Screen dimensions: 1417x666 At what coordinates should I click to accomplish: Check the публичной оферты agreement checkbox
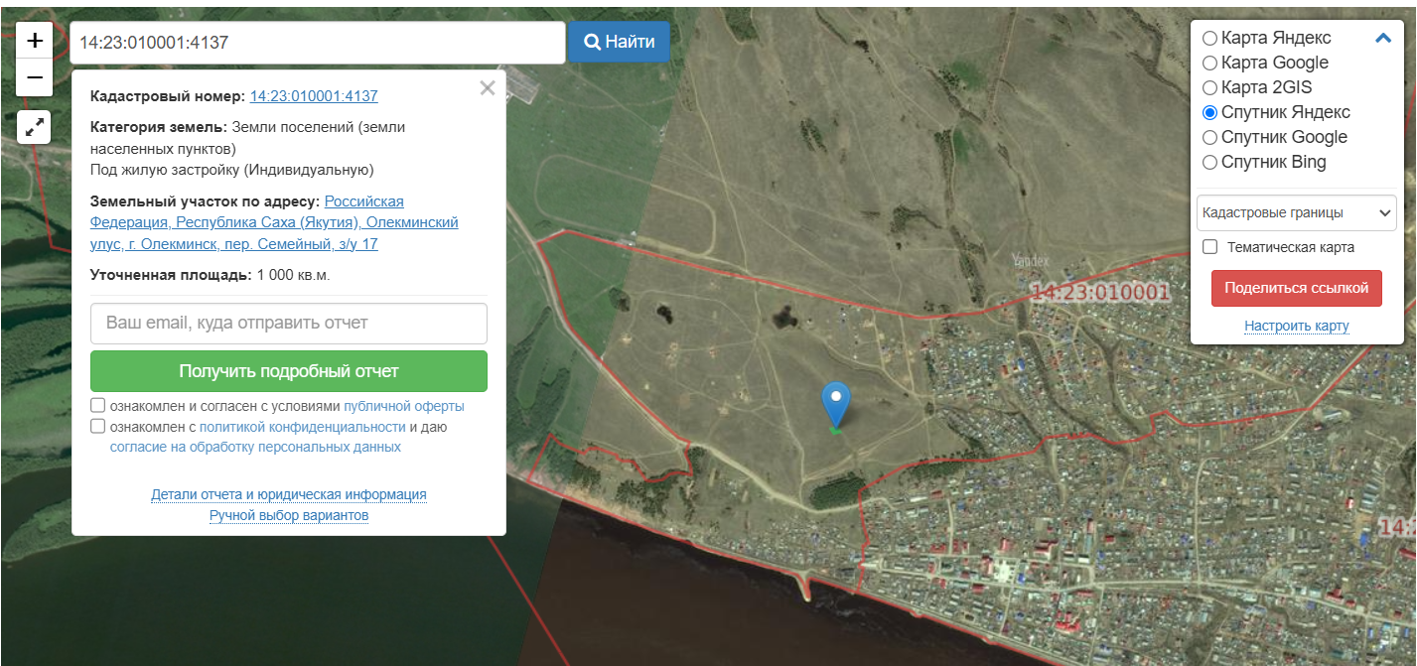97,405
